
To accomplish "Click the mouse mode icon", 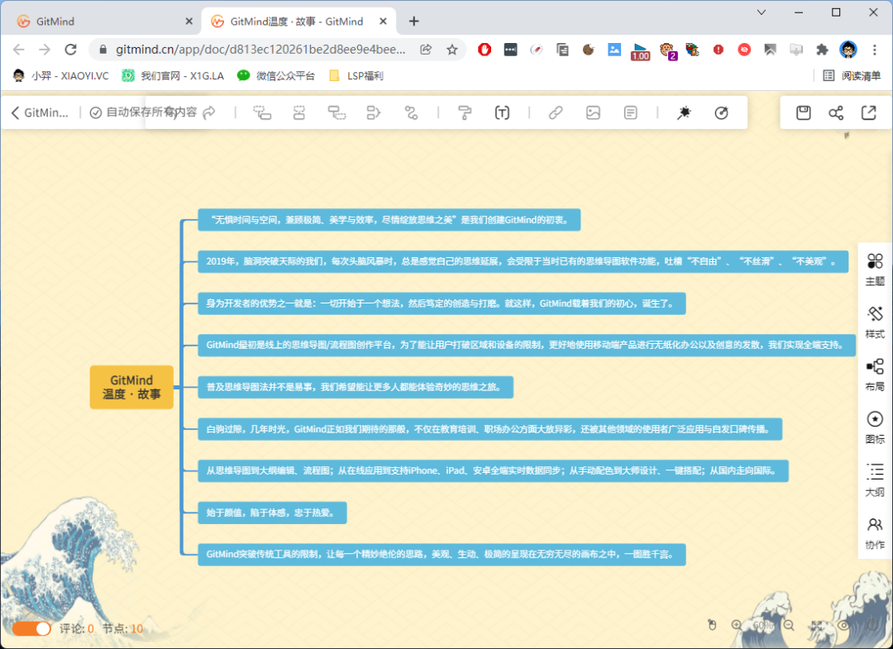I will click(712, 625).
